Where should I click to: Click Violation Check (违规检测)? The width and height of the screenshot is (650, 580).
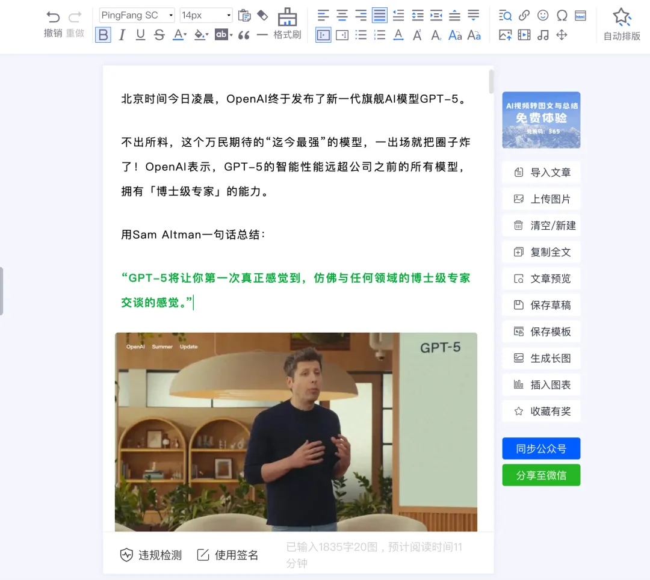tap(151, 555)
